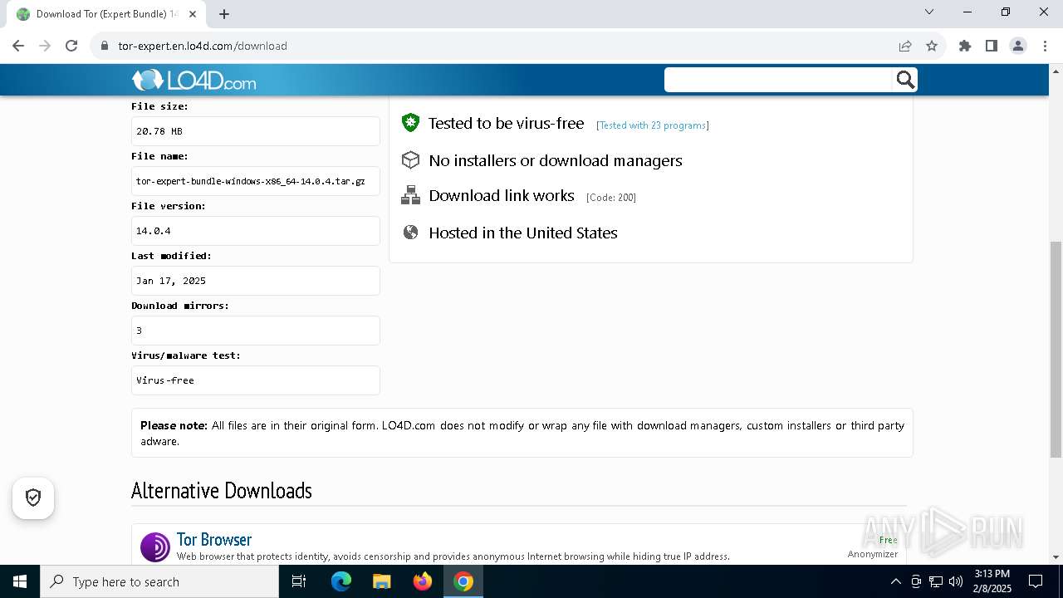This screenshot has height=598, width=1063.
Task: Share this page icon in address bar
Action: [905, 46]
